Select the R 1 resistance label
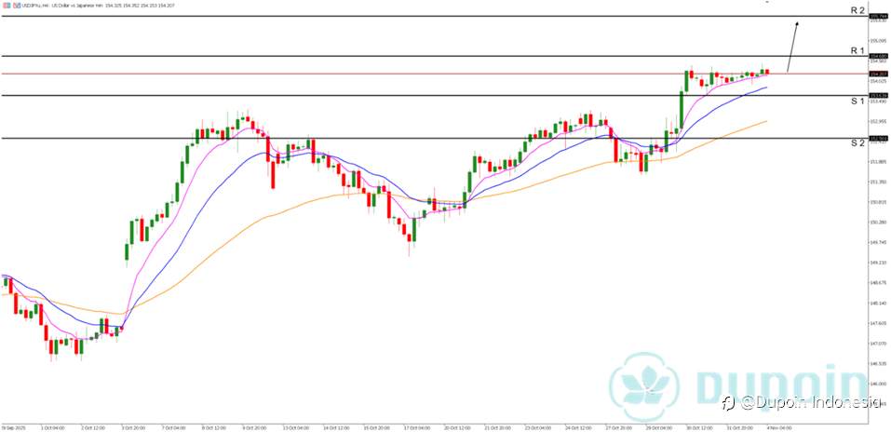The image size is (891, 432). (857, 50)
